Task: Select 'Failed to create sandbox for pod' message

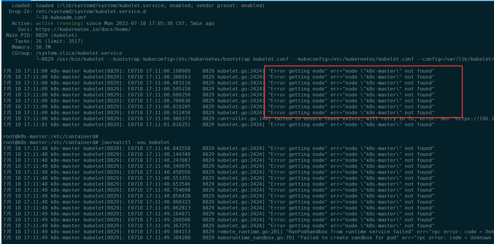Action: (348, 237)
